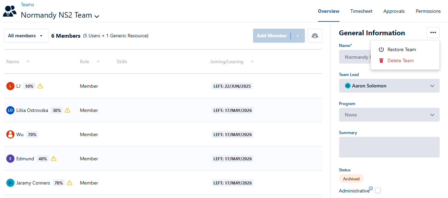
Task: Toggle the Administrative checkbox
Action: click(378, 190)
